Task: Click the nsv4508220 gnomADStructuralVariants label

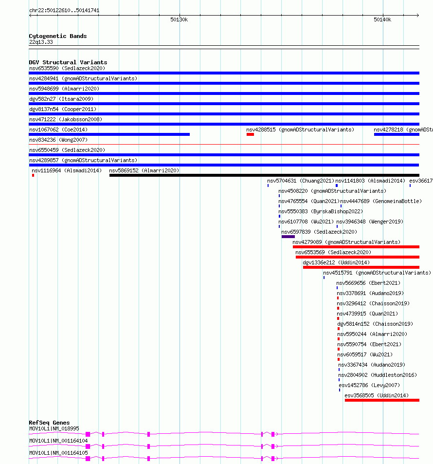Action: pyautogui.click(x=332, y=191)
